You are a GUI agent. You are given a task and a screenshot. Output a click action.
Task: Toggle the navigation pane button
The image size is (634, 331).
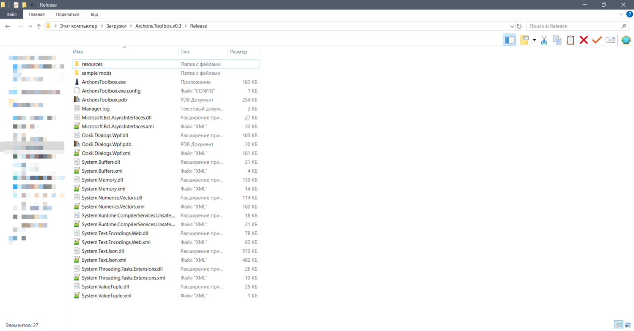(x=510, y=40)
